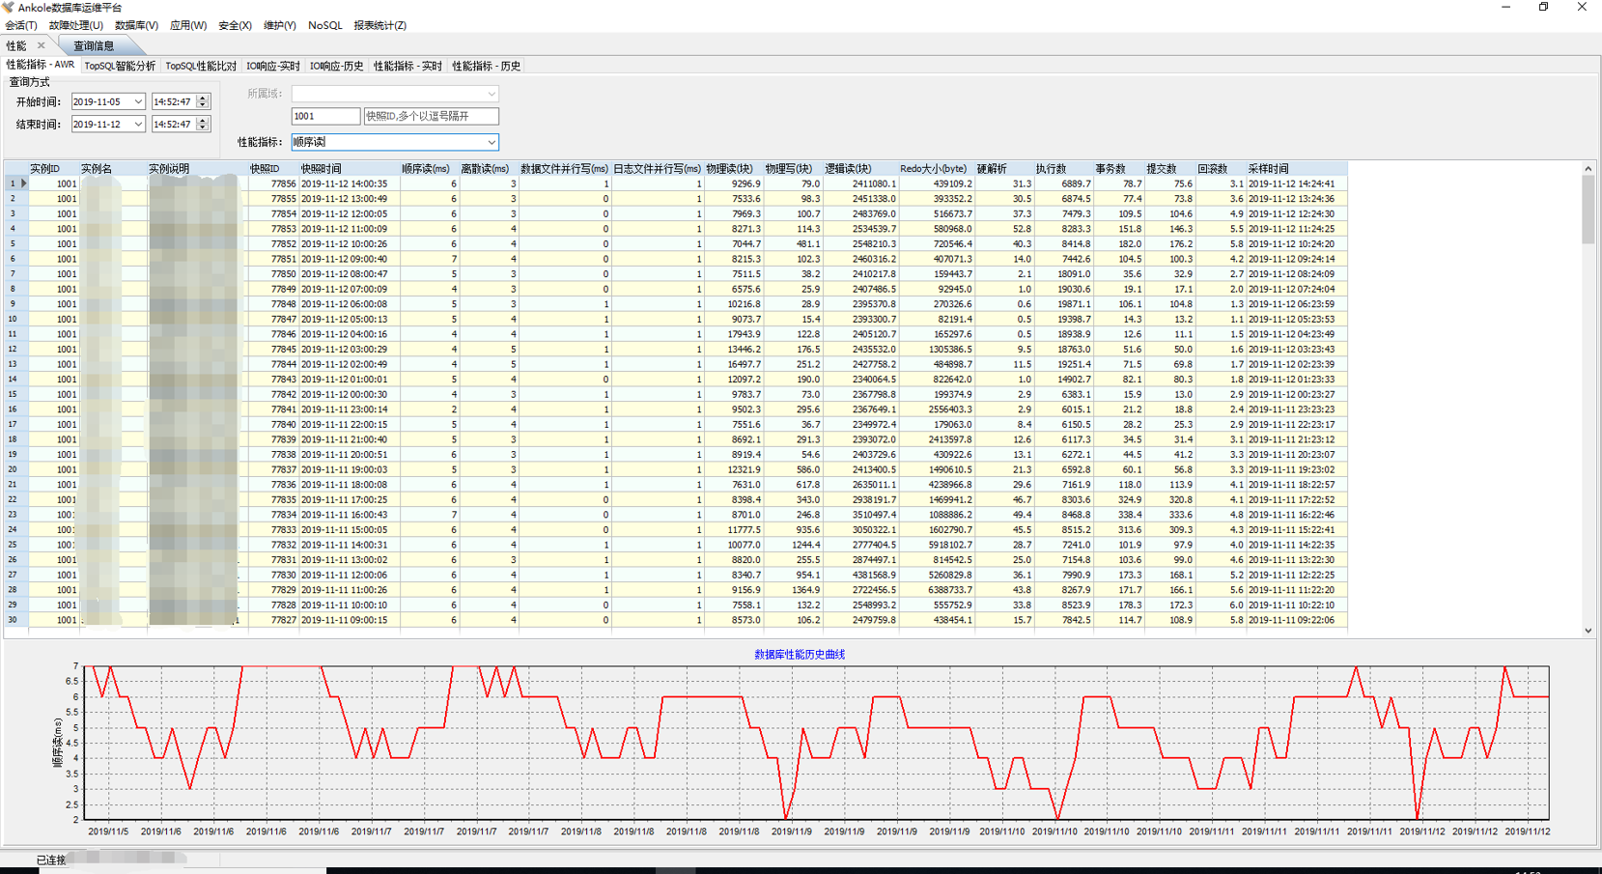Select snapshot ID cell 77850
This screenshot has height=874, width=1602.
click(272, 274)
